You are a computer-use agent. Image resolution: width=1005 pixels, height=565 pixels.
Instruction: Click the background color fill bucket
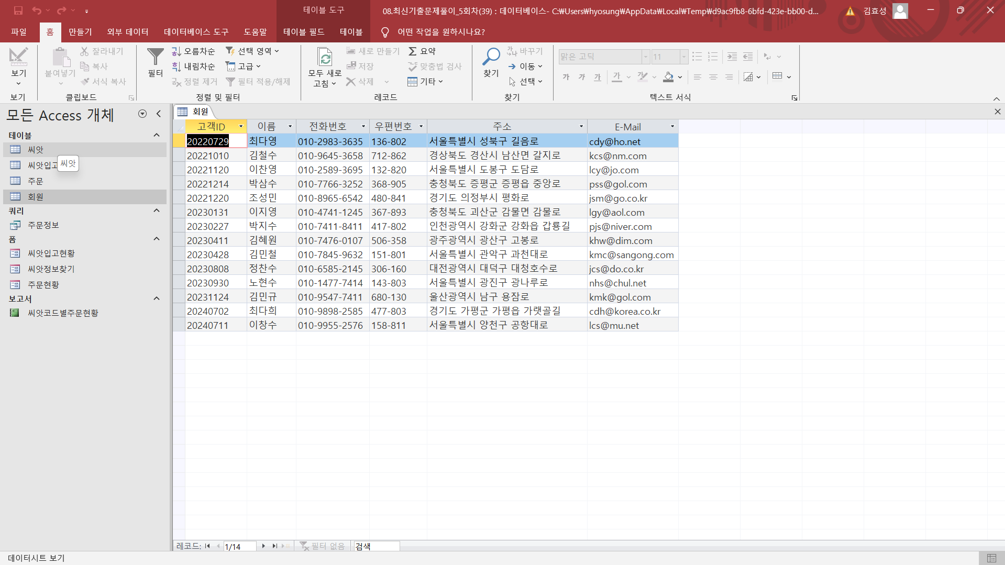[x=668, y=77]
